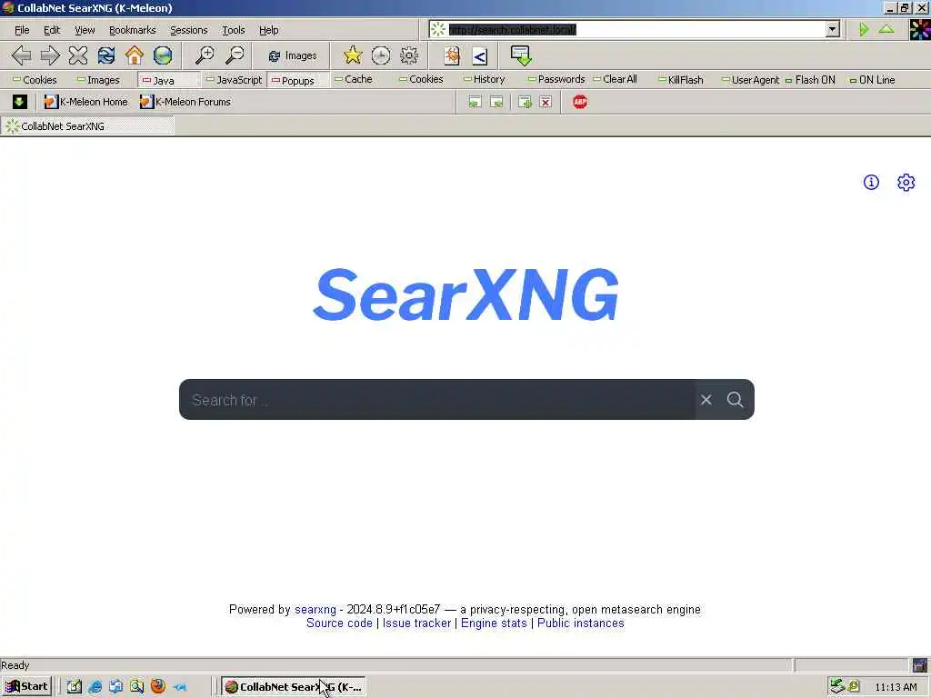Click the bug page icon in toolbar
Viewport: 931px width, 698px height.
coord(452,55)
